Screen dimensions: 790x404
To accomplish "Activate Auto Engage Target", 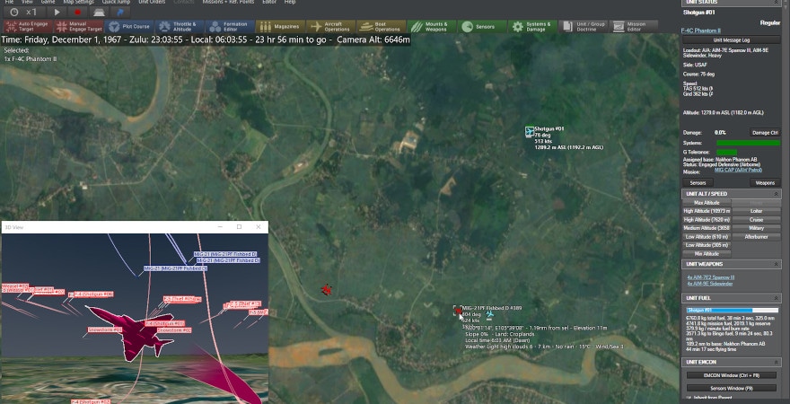I will [28, 26].
